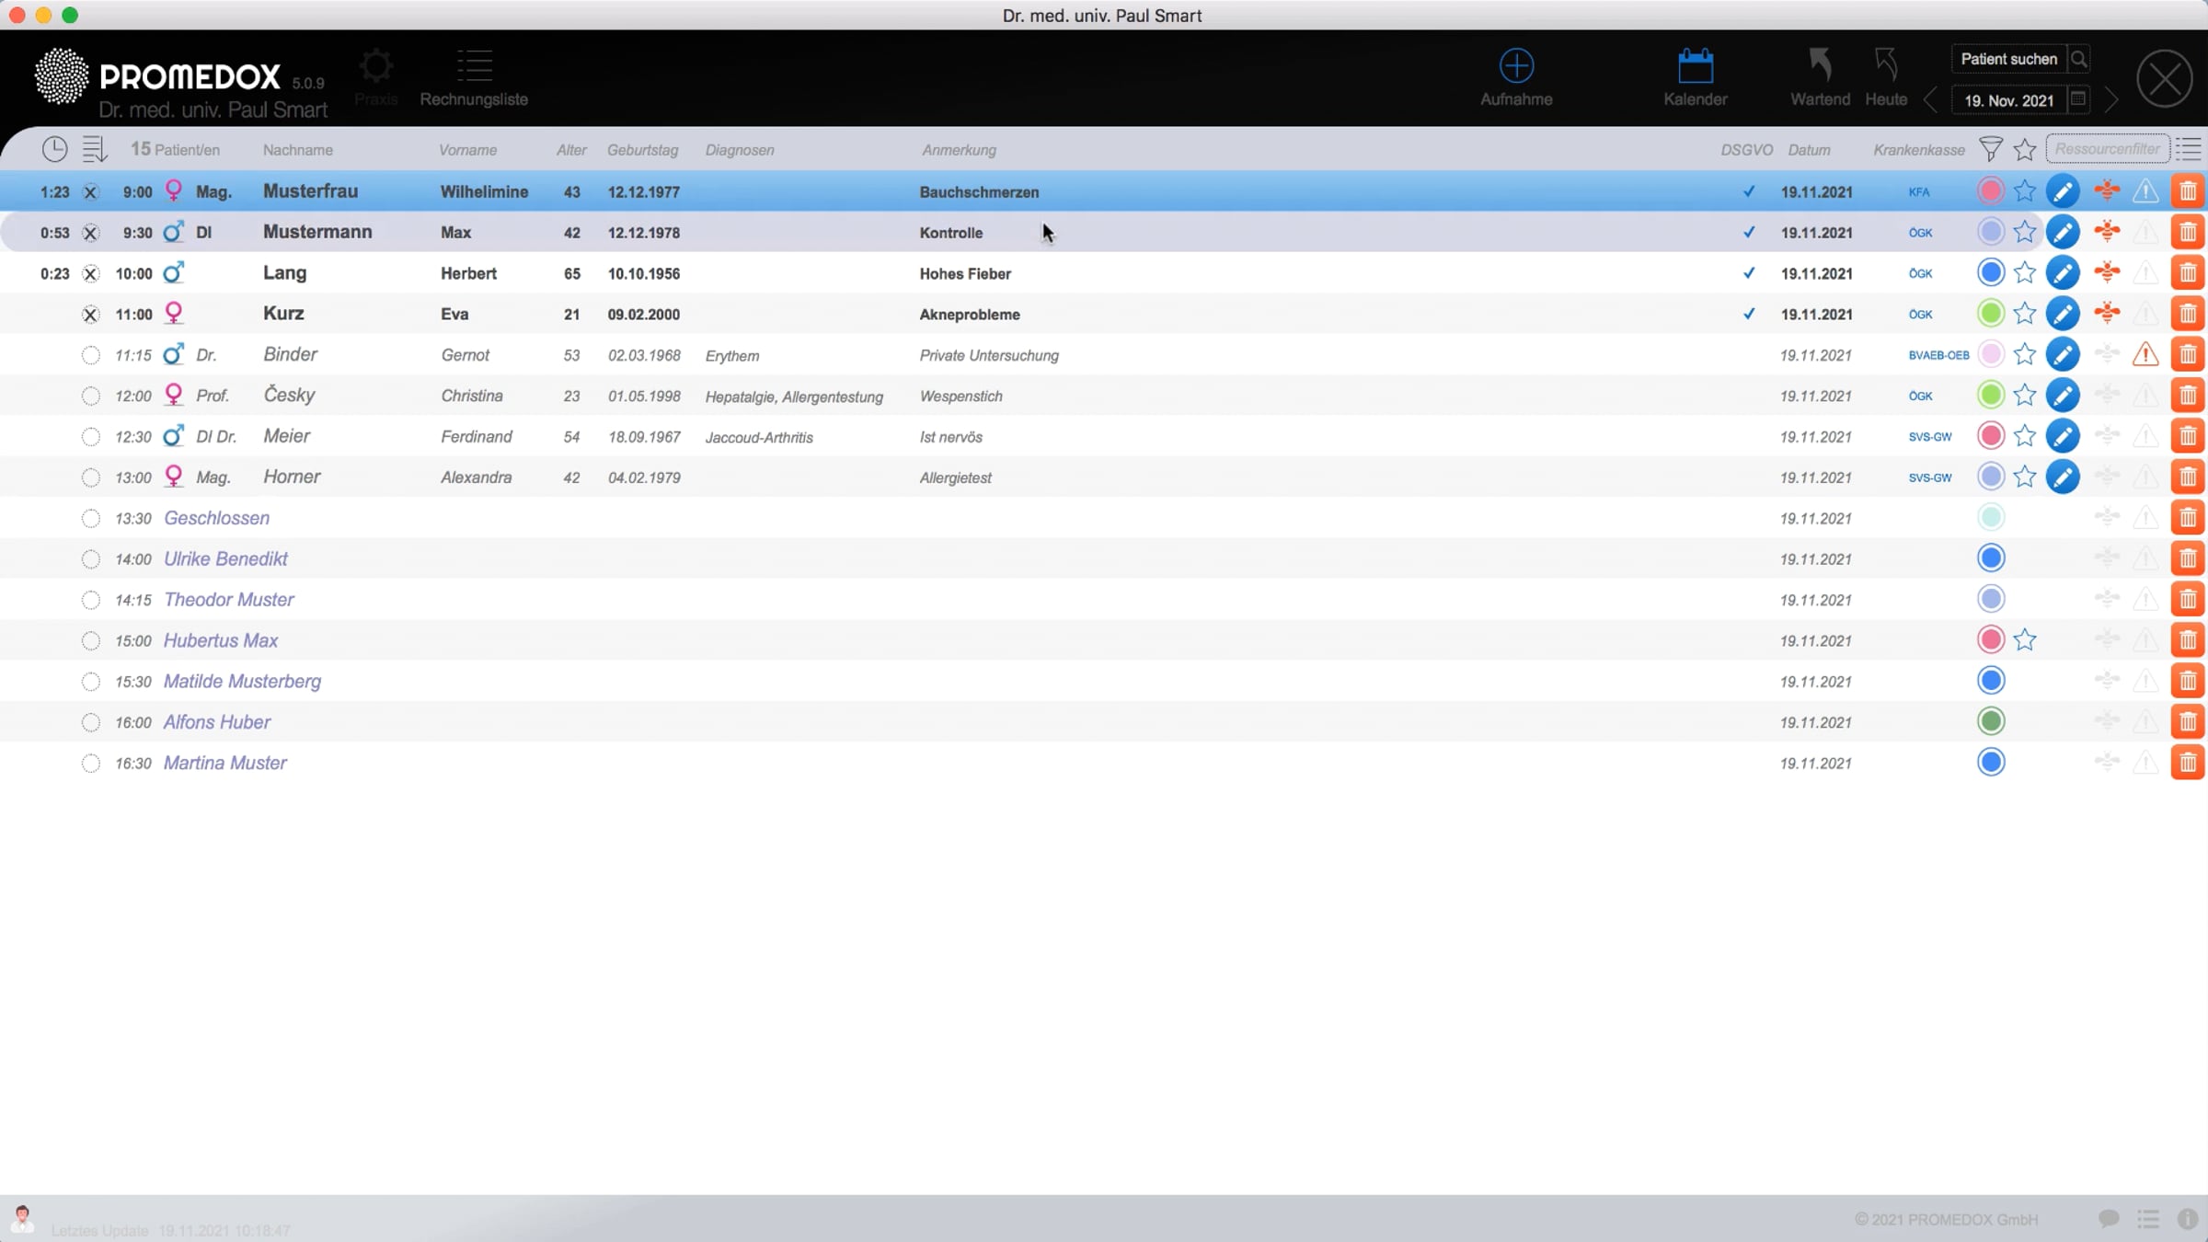
Task: Sort by the Krankenkasse column header
Action: pos(1919,150)
